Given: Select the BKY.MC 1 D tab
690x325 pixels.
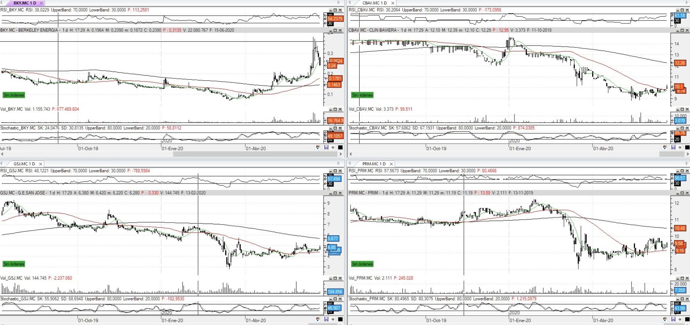Looking at the screenshot, I should [25, 3].
